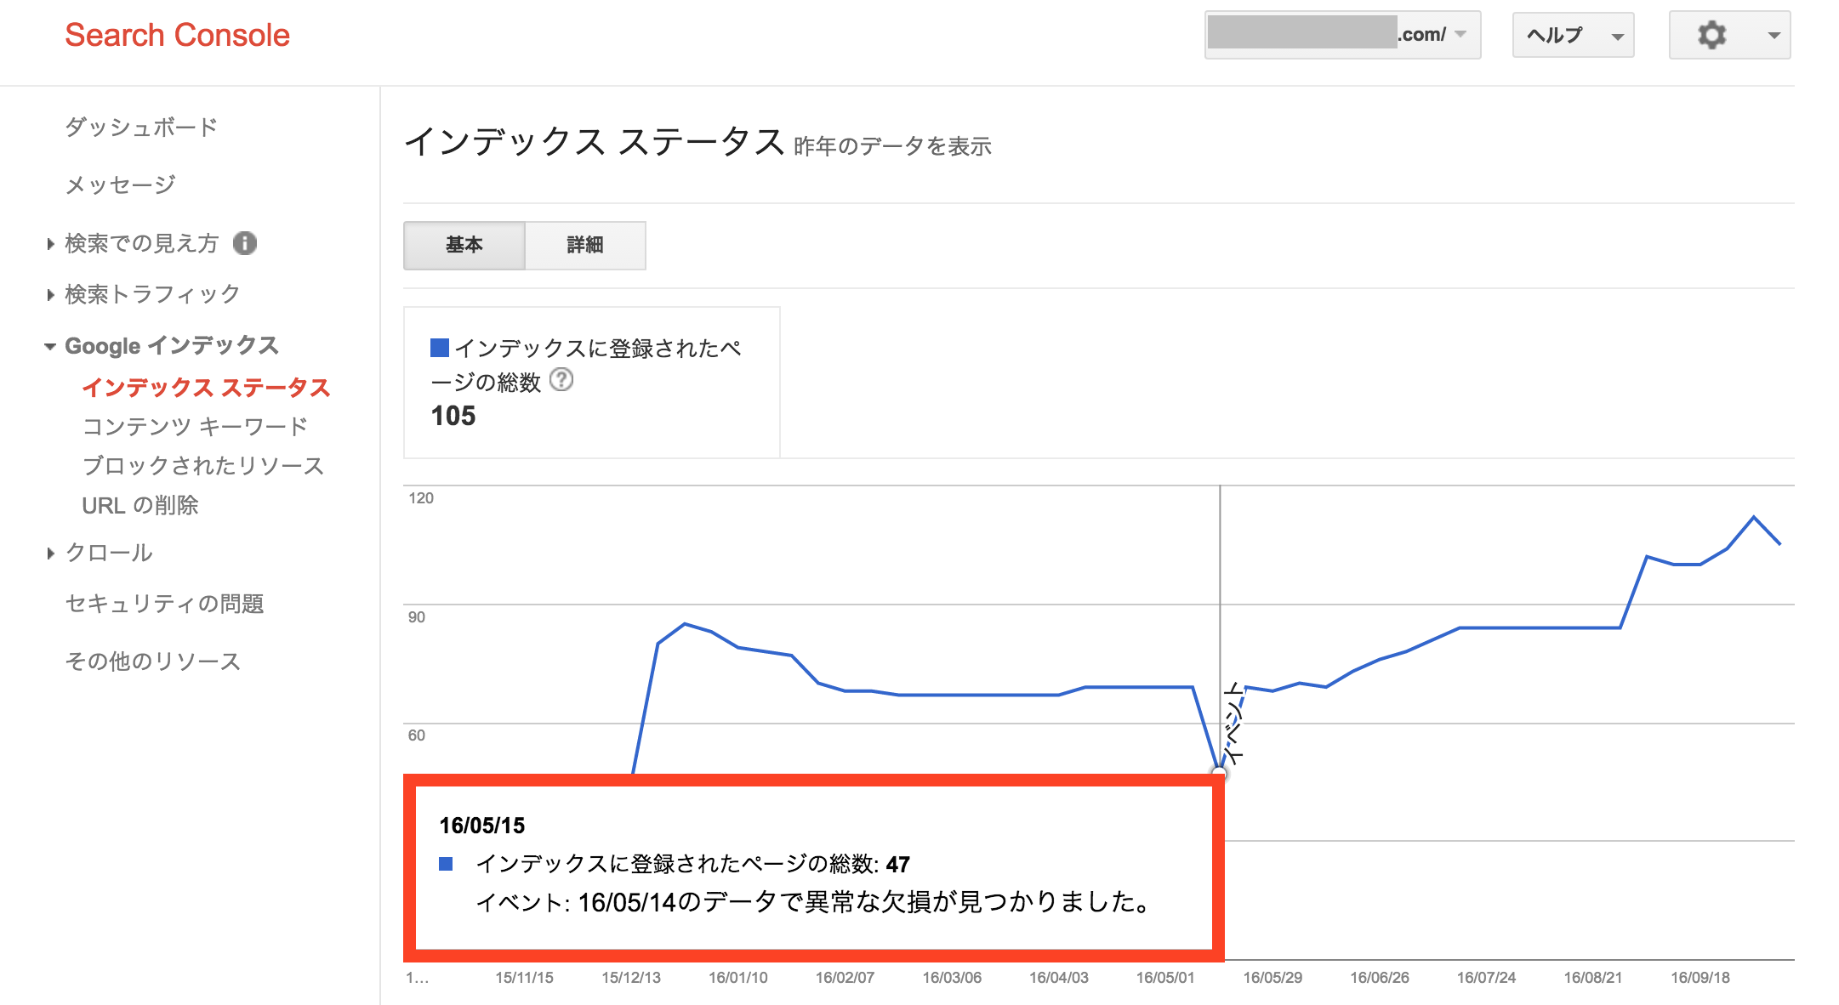Screen dimensions: 1839x1005
Task: Click the question mark help icon in the index card
Action: tap(561, 379)
